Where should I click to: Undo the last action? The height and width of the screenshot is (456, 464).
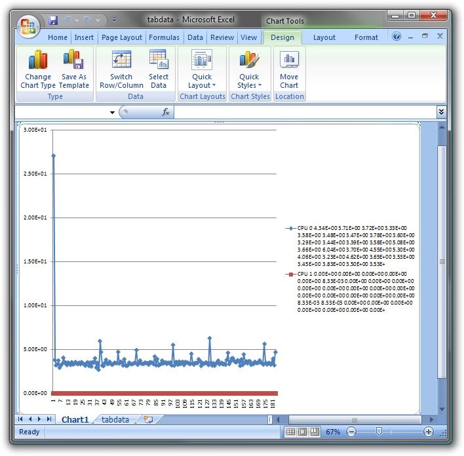click(68, 20)
